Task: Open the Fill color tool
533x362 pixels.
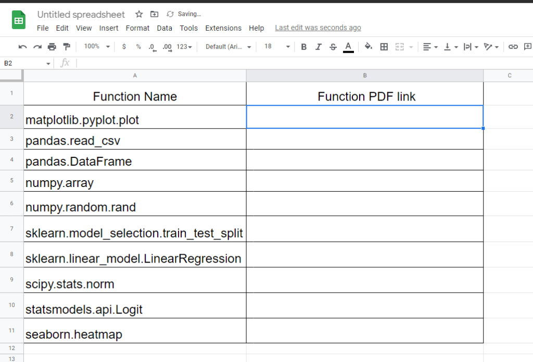Action: click(367, 46)
